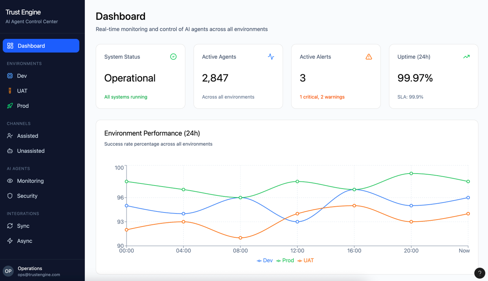Viewport: 488px width, 281px height.
Task: Click the System Status green checkmark icon
Action: coord(173,57)
